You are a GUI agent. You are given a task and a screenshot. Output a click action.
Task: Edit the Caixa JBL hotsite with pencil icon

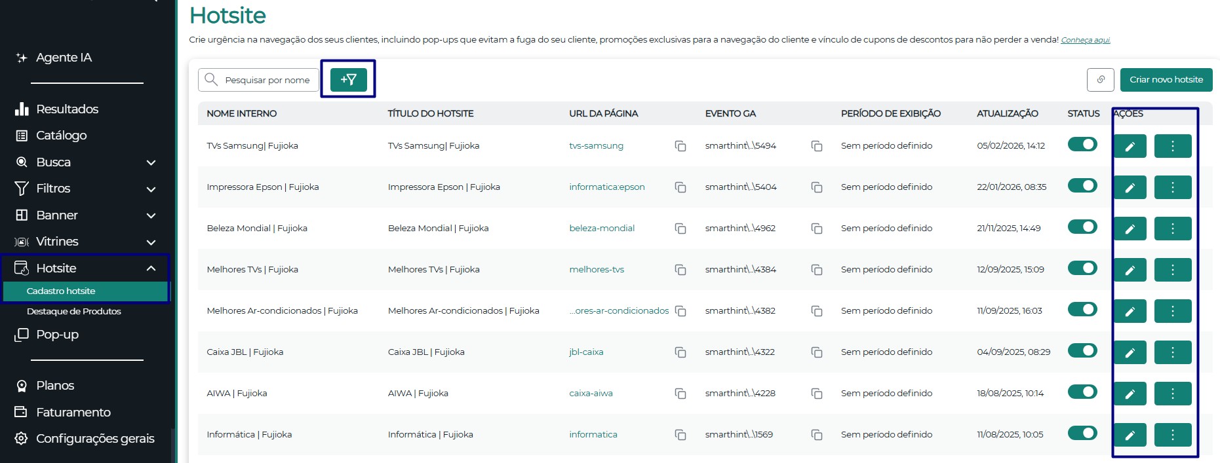tap(1130, 352)
